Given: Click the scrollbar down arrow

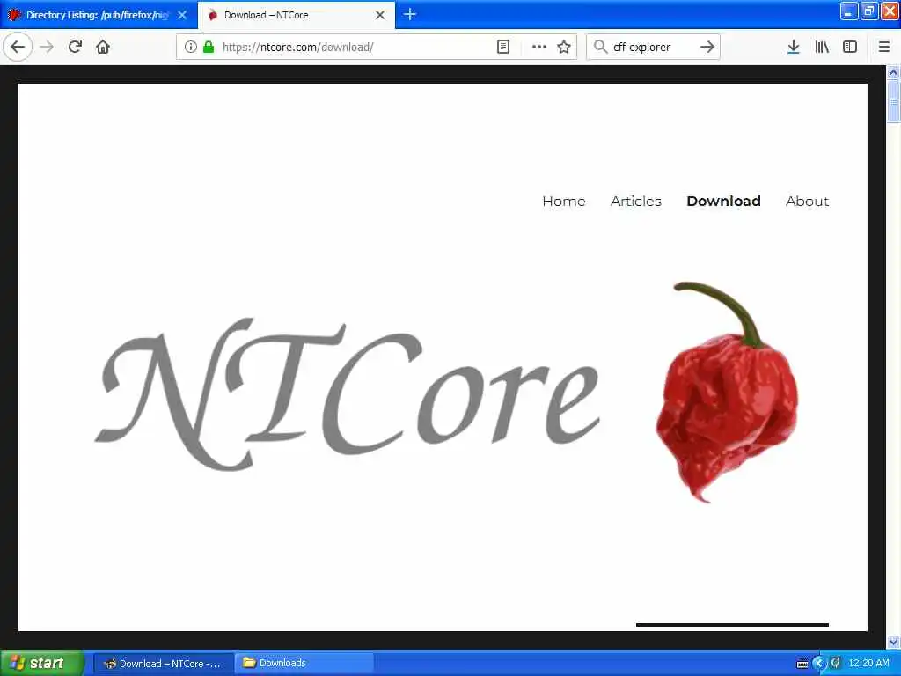Looking at the screenshot, I should pyautogui.click(x=893, y=642).
